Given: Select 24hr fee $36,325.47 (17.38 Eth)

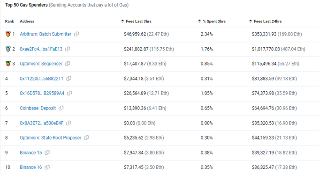Looking at the screenshot, I should point(274,168).
